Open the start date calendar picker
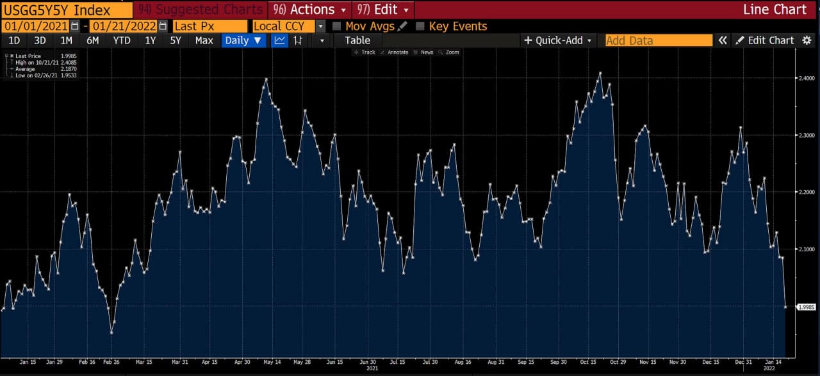 [76, 26]
